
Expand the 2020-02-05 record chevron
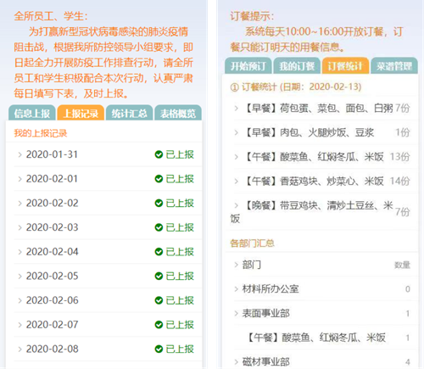pyautogui.click(x=20, y=277)
